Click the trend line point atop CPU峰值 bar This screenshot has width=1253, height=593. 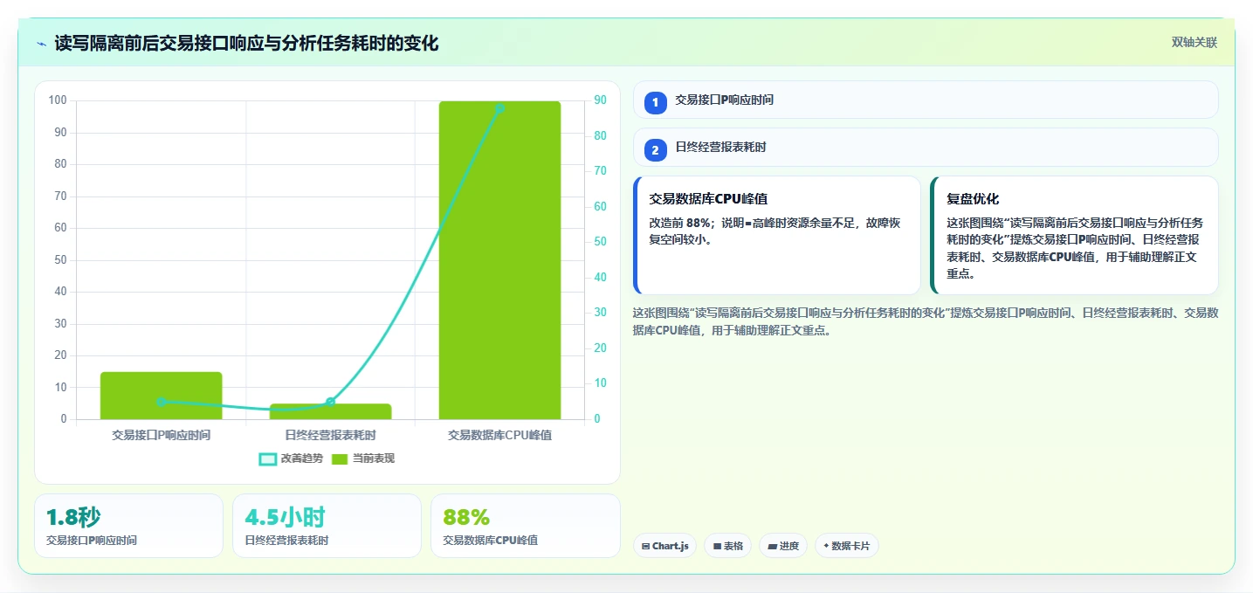pyautogui.click(x=499, y=108)
